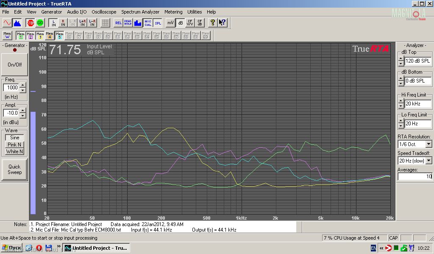
Task: Activate the What's This pointer help
Action: click(222, 23)
